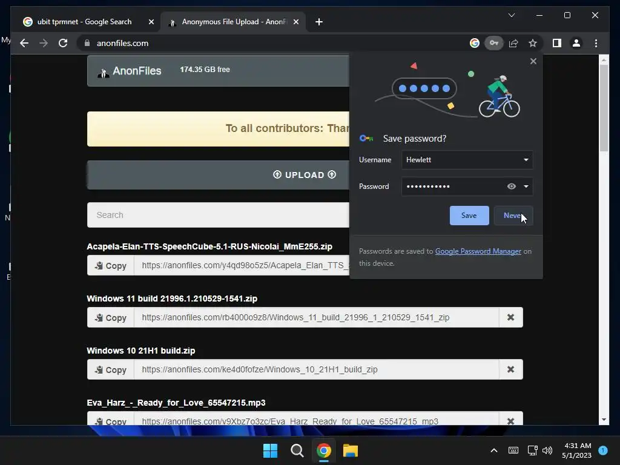Open the Google icon in the address bar

click(x=475, y=43)
